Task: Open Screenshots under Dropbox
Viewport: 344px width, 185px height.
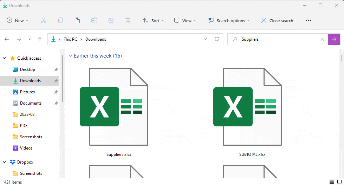Action: click(x=31, y=173)
